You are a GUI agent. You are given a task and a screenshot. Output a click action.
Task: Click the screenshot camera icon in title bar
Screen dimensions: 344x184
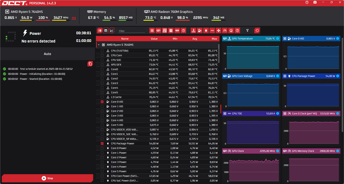pyautogui.click(x=315, y=2)
